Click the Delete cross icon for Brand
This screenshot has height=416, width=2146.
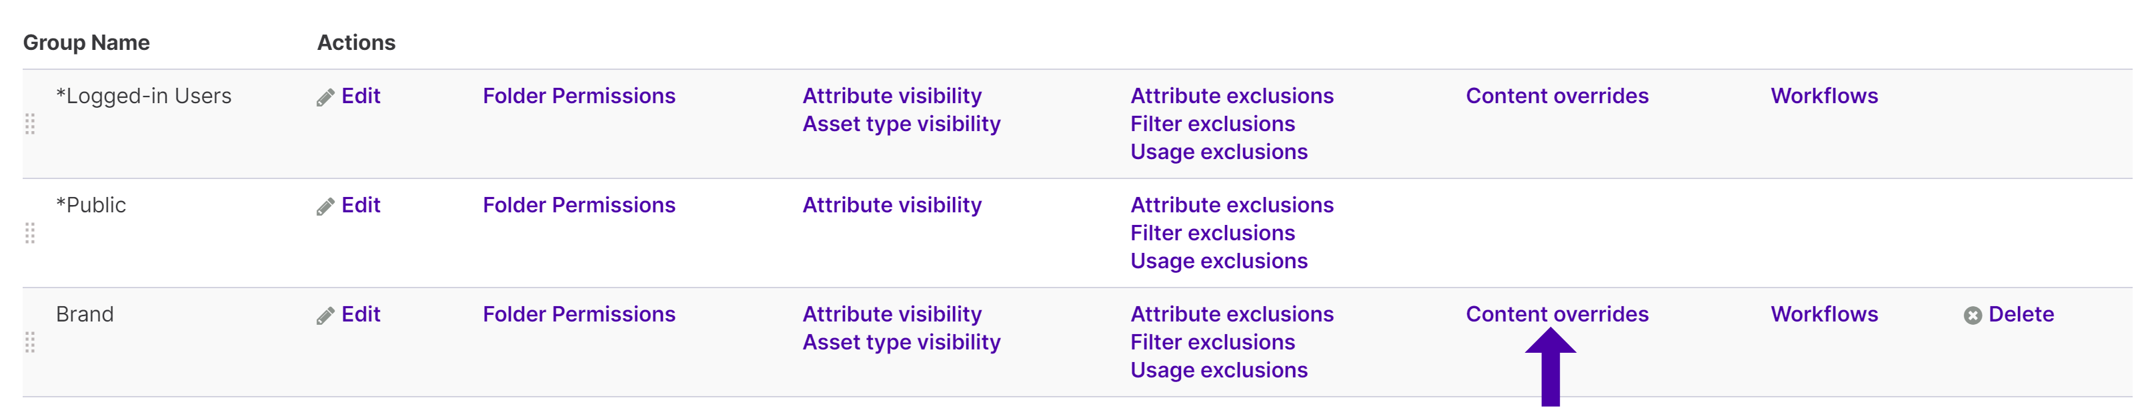click(x=1972, y=315)
